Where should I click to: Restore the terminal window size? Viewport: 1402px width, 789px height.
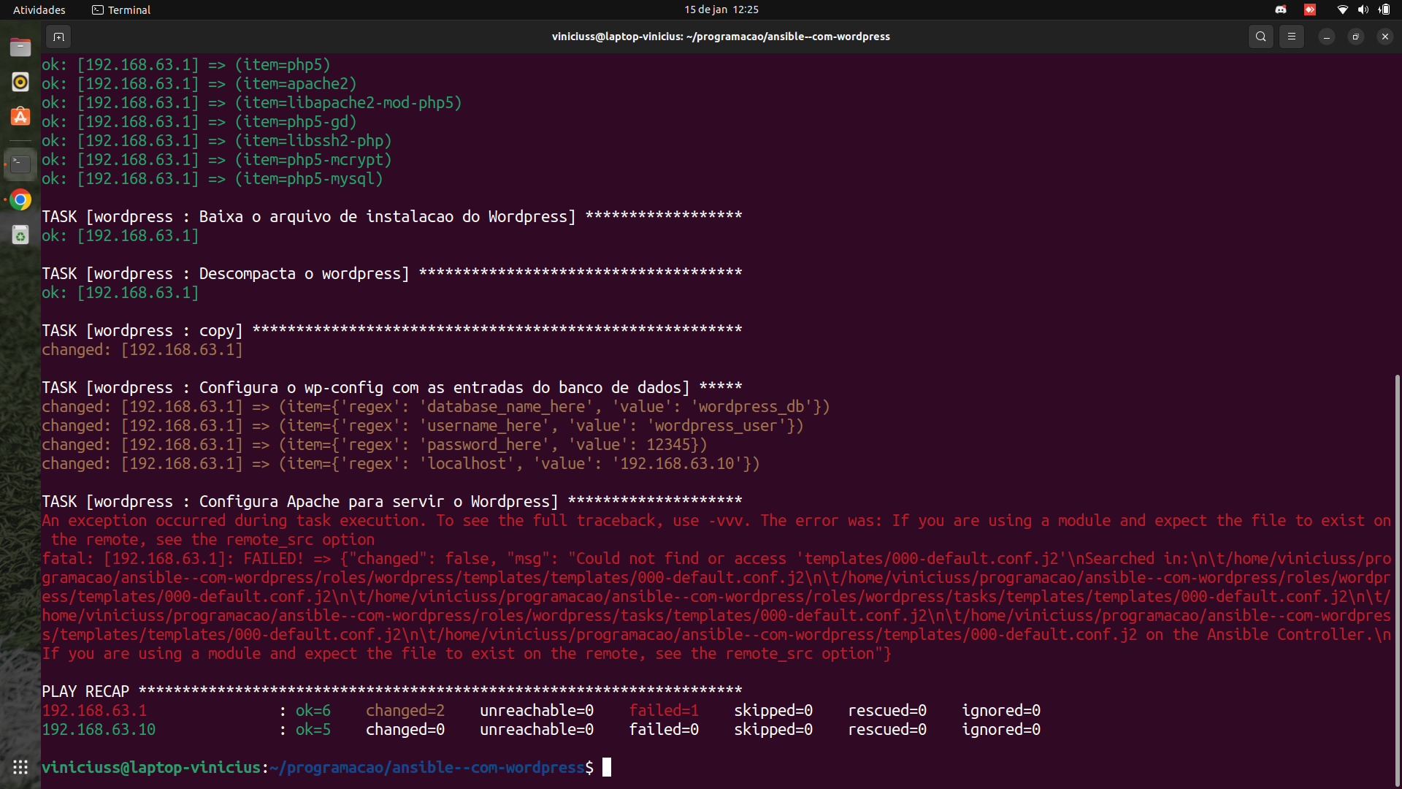1356,37
